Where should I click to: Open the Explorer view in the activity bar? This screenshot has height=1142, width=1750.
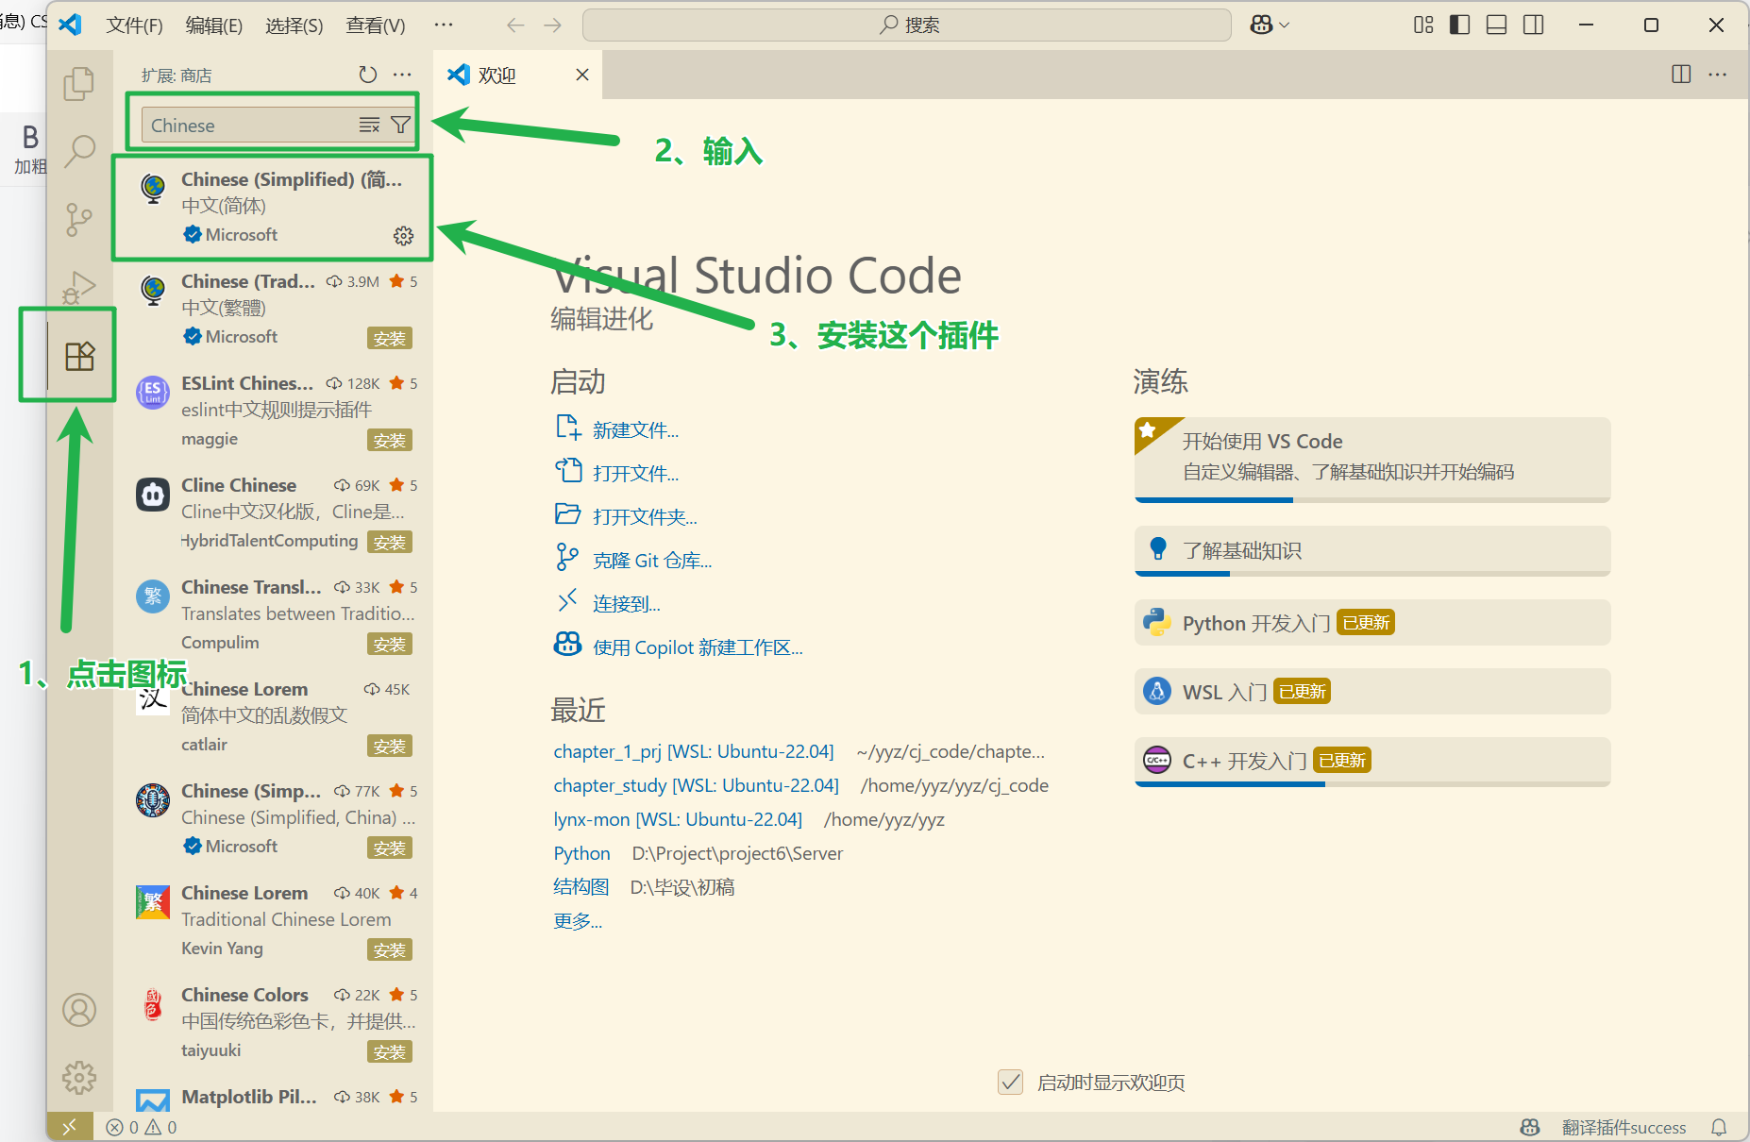pos(79,83)
